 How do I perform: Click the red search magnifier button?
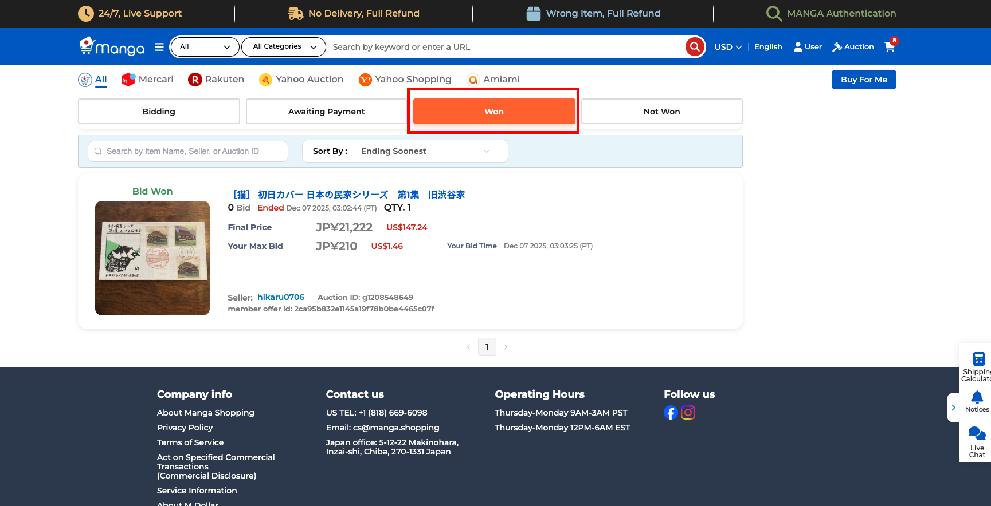pos(695,46)
